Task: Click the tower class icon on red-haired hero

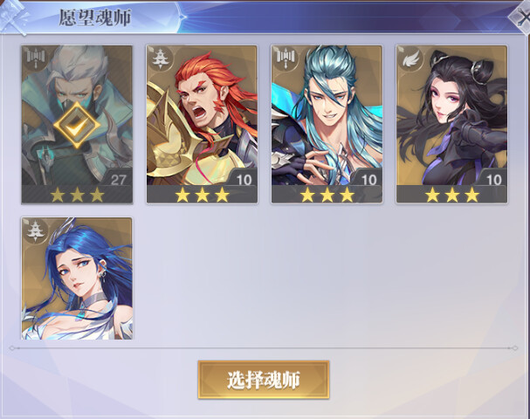Action: click(x=160, y=58)
